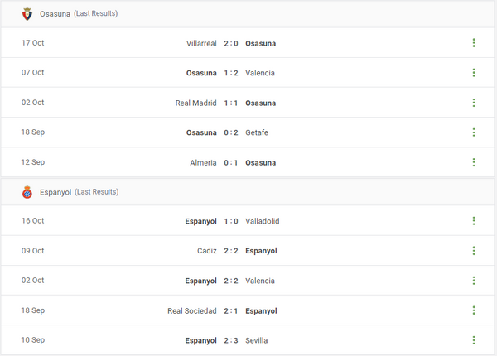Image resolution: width=497 pixels, height=356 pixels.
Task: Click the Sevilla team name
Action: pos(257,340)
